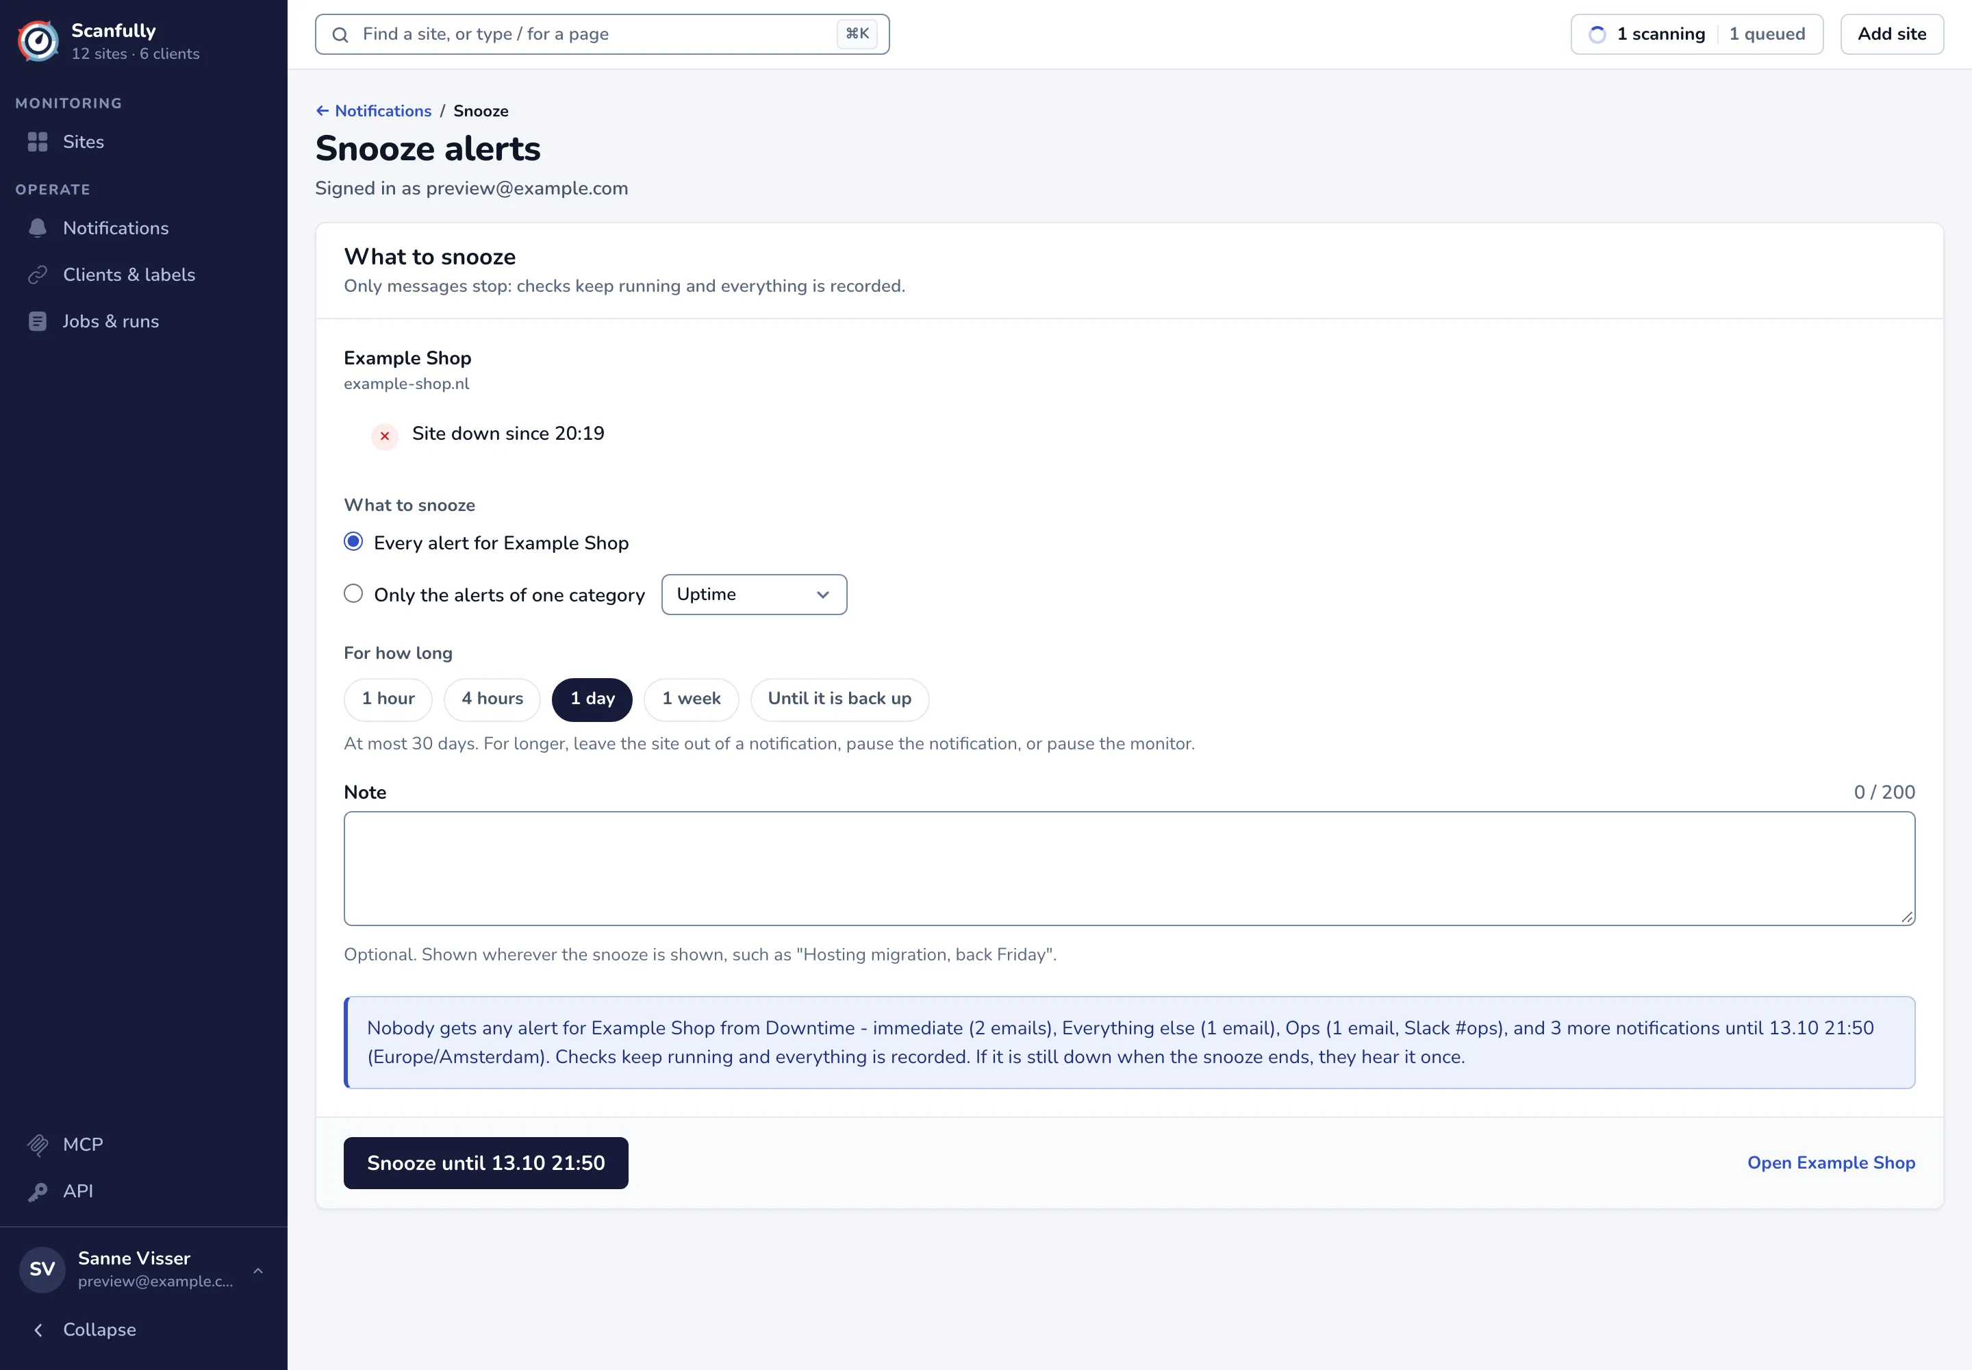Choose the 4 hours snooze duration
The width and height of the screenshot is (1972, 1370).
[x=492, y=699]
